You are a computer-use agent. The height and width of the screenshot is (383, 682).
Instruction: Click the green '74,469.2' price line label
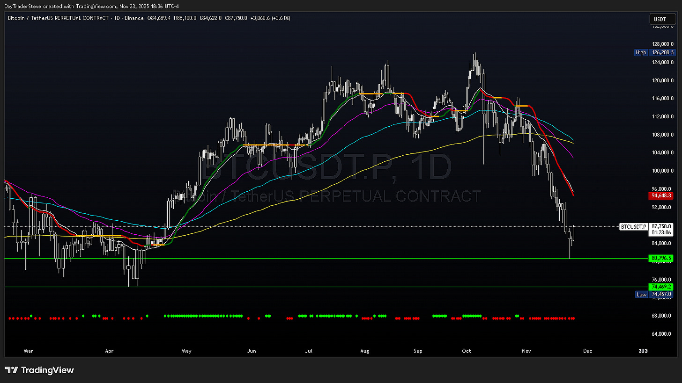[660, 286]
